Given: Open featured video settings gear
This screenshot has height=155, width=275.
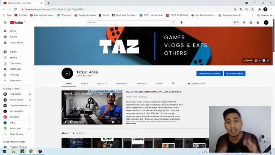Looking at the screenshot, I should (113, 122).
